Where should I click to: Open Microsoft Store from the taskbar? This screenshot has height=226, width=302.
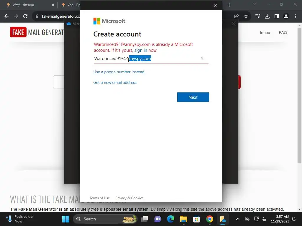(196, 219)
